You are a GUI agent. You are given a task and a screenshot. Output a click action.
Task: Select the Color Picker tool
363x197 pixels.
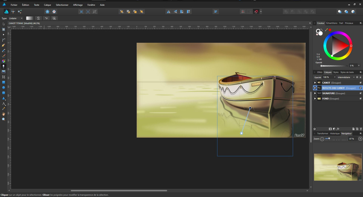[x=3, y=109]
